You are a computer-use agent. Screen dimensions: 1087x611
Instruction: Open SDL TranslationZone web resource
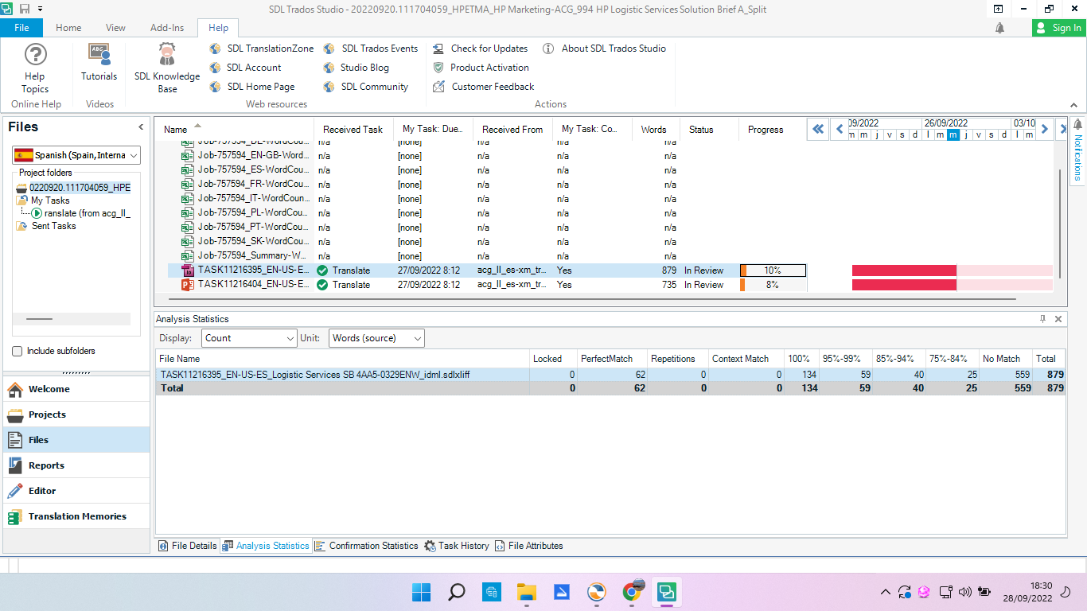262,49
